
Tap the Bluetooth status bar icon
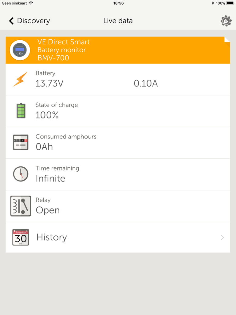click(x=213, y=3)
